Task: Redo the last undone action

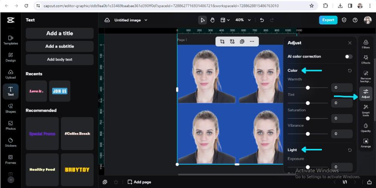Action: point(272,20)
